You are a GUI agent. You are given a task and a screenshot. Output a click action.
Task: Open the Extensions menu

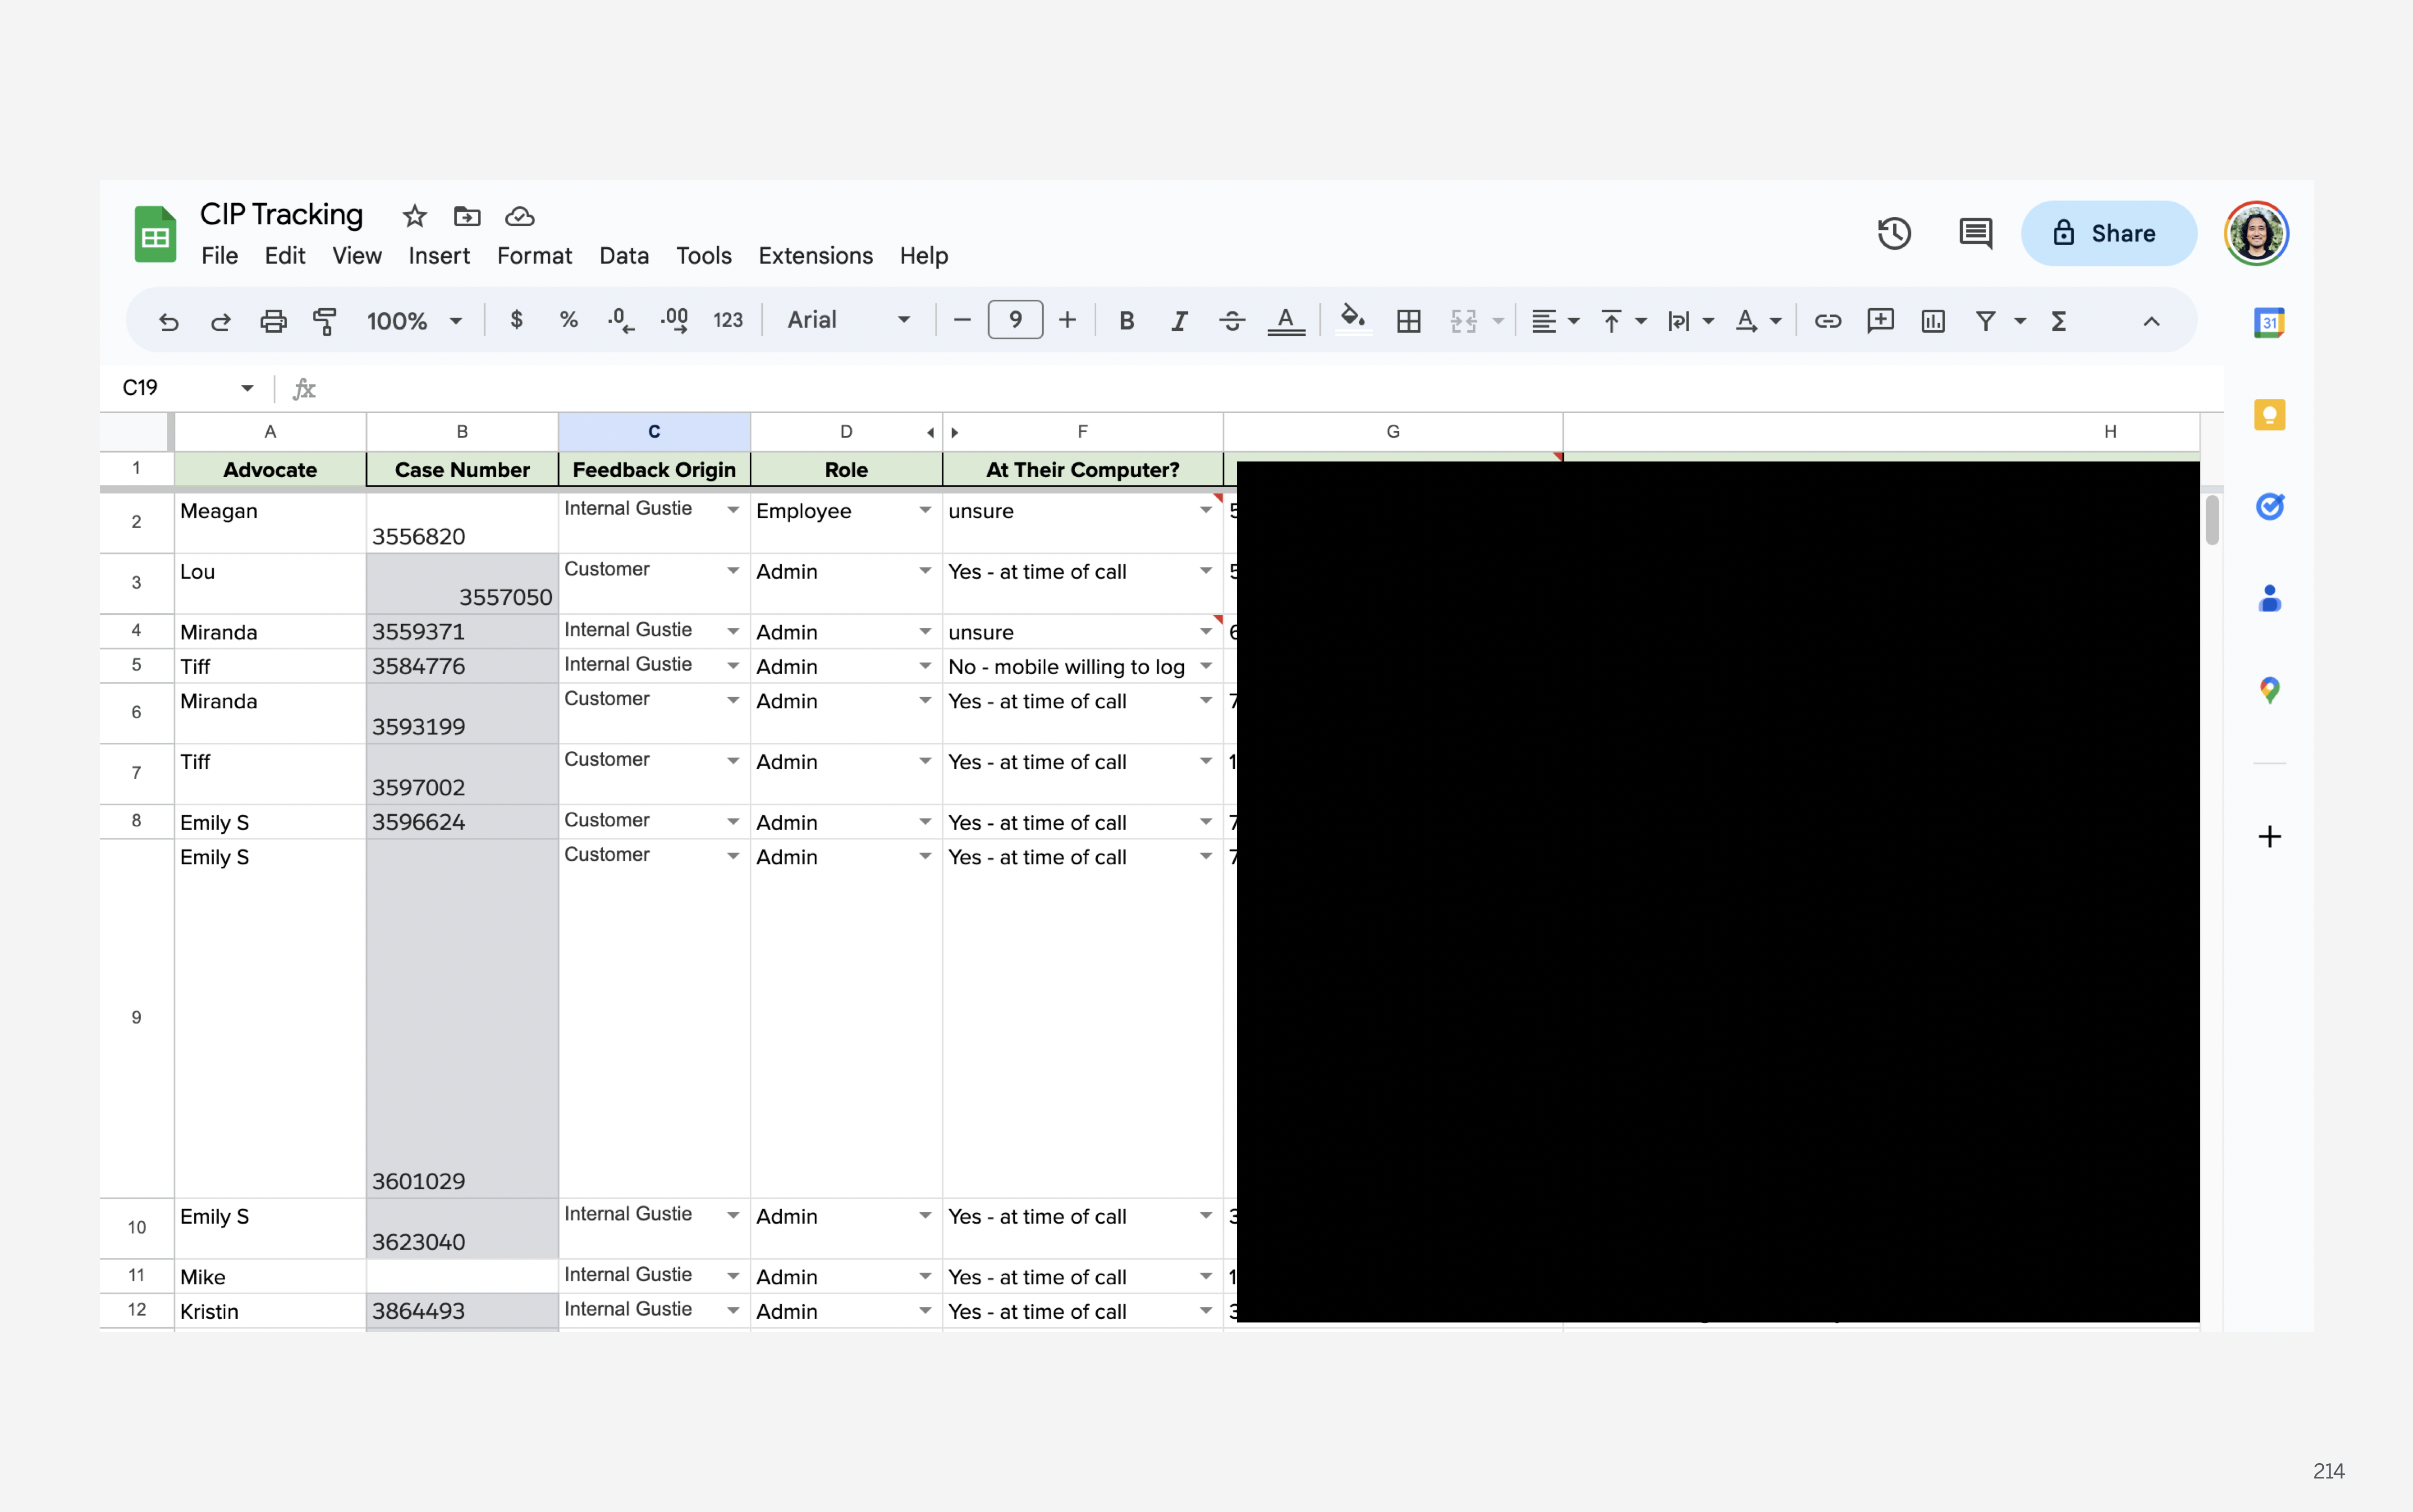(815, 256)
